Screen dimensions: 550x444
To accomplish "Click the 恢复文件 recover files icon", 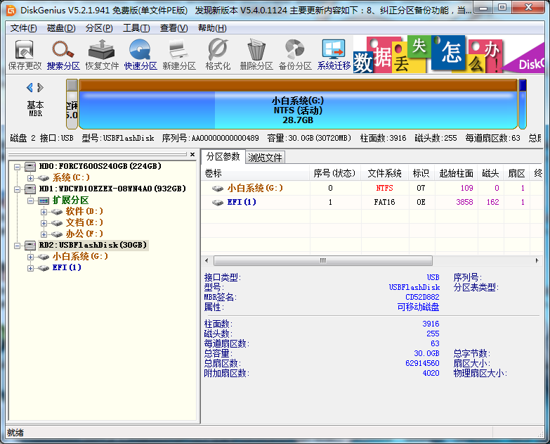I will [102, 54].
